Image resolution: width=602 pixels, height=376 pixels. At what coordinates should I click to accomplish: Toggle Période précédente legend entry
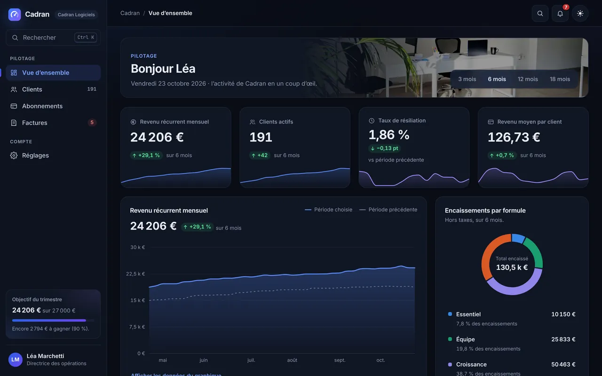388,210
